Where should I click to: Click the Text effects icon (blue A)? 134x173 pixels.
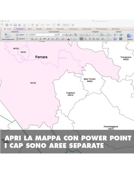pyautogui.click(x=74, y=39)
